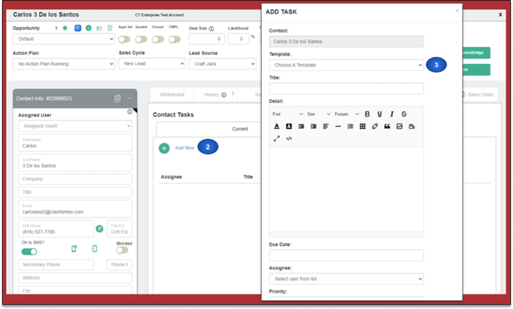Collapse the Contact Info panel
The height and width of the screenshot is (309, 513).
click(129, 98)
